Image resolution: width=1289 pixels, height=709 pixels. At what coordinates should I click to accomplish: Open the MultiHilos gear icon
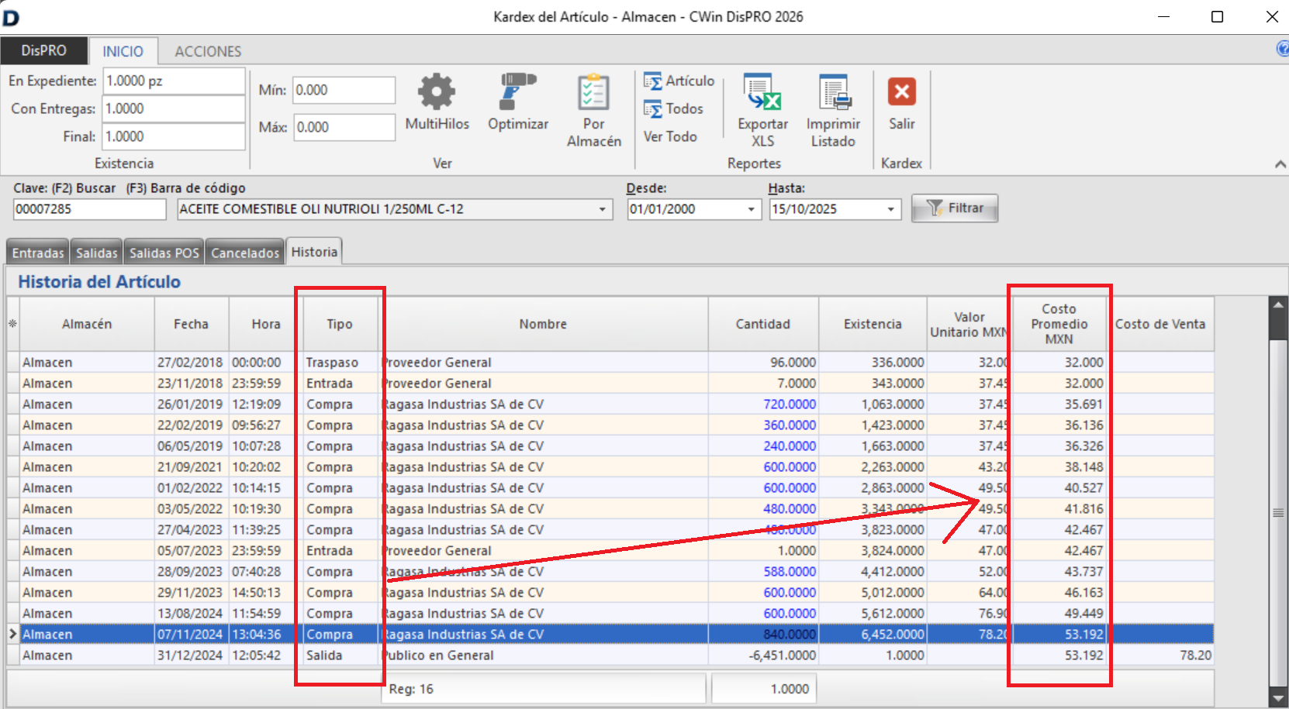(437, 93)
